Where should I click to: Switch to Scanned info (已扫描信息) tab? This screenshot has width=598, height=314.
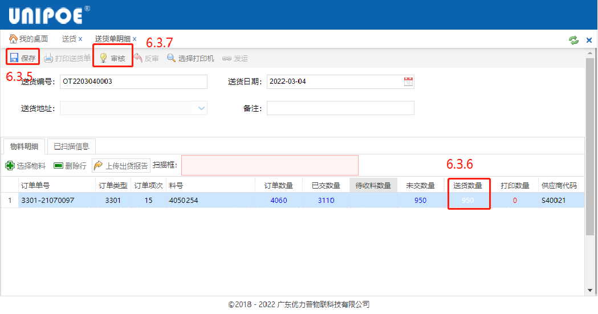click(71, 146)
